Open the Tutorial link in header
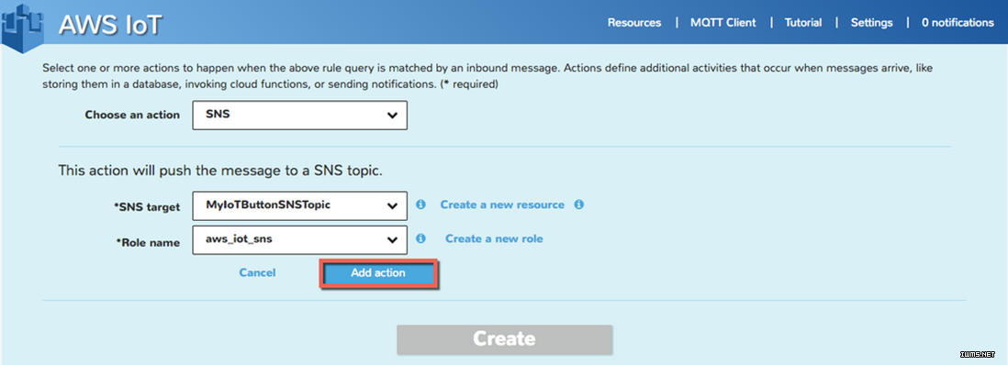This screenshot has height=365, width=1008. point(803,23)
